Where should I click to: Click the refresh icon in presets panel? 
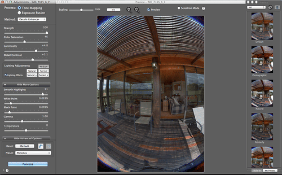(270, 7)
